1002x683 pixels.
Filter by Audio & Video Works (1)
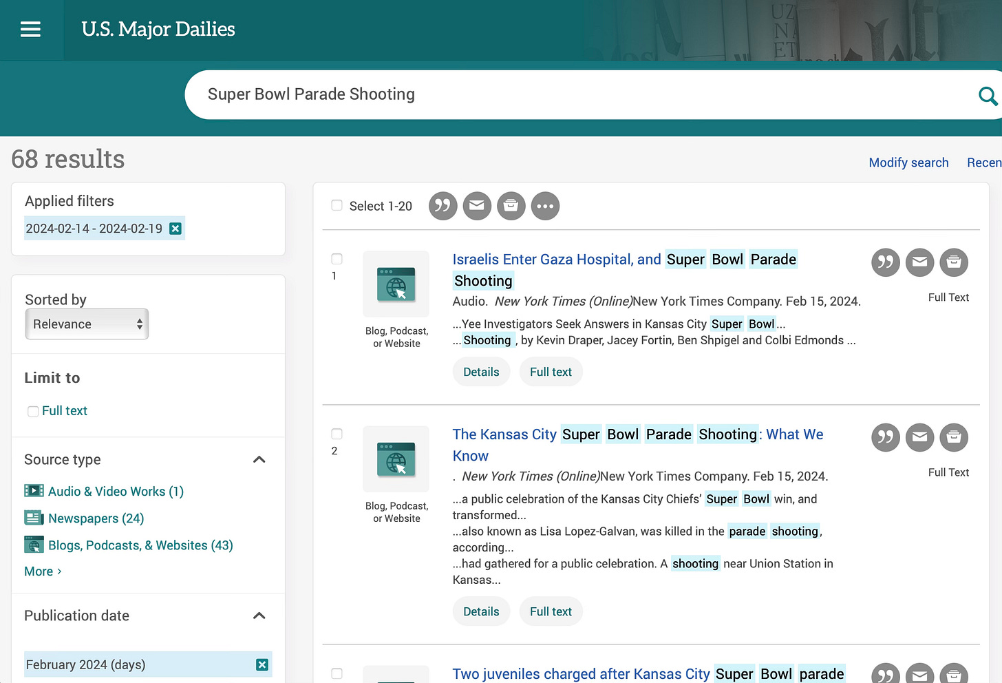[116, 491]
